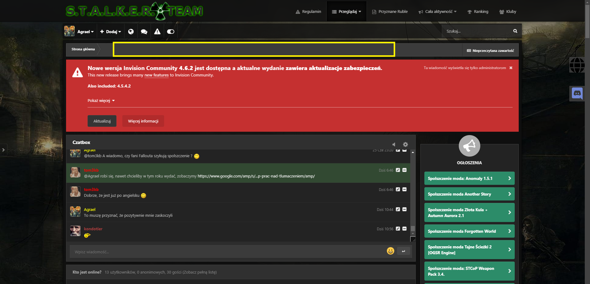Open Spolszczenie moda Forgotten World announcement
The height and width of the screenshot is (284, 590).
pyautogui.click(x=469, y=231)
